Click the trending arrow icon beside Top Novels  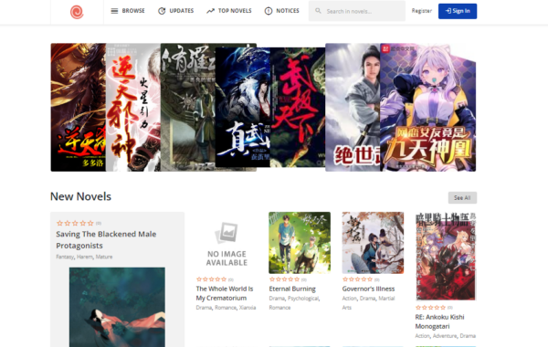click(x=210, y=11)
